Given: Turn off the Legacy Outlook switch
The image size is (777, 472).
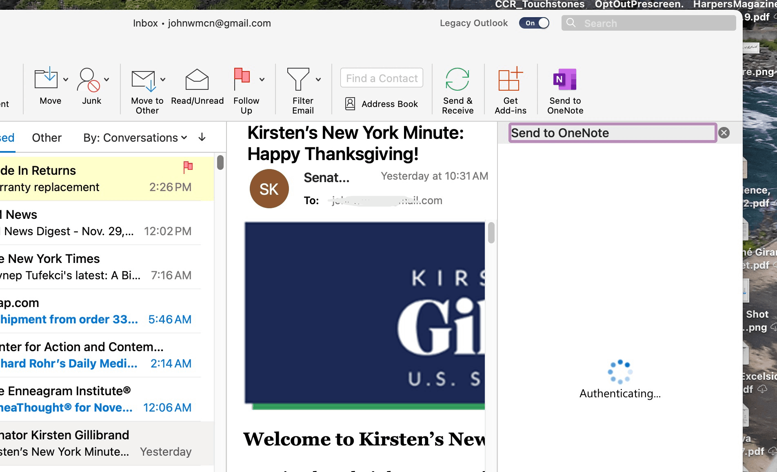Looking at the screenshot, I should 534,23.
